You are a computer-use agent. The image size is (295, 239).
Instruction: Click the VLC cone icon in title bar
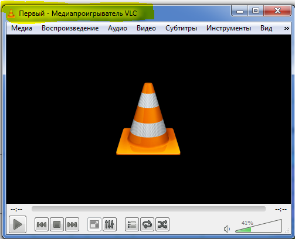[x=11, y=13]
